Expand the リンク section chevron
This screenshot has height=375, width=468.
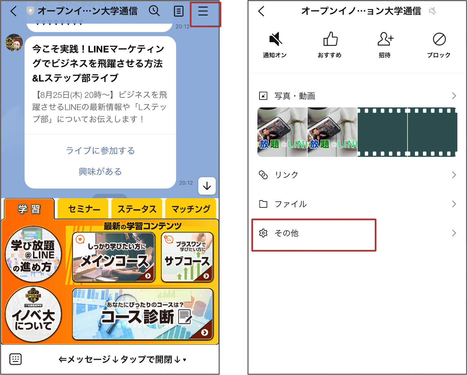454,175
